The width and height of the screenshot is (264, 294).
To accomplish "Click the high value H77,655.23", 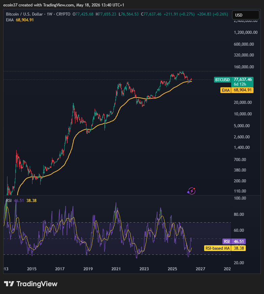I will tap(106, 14).
